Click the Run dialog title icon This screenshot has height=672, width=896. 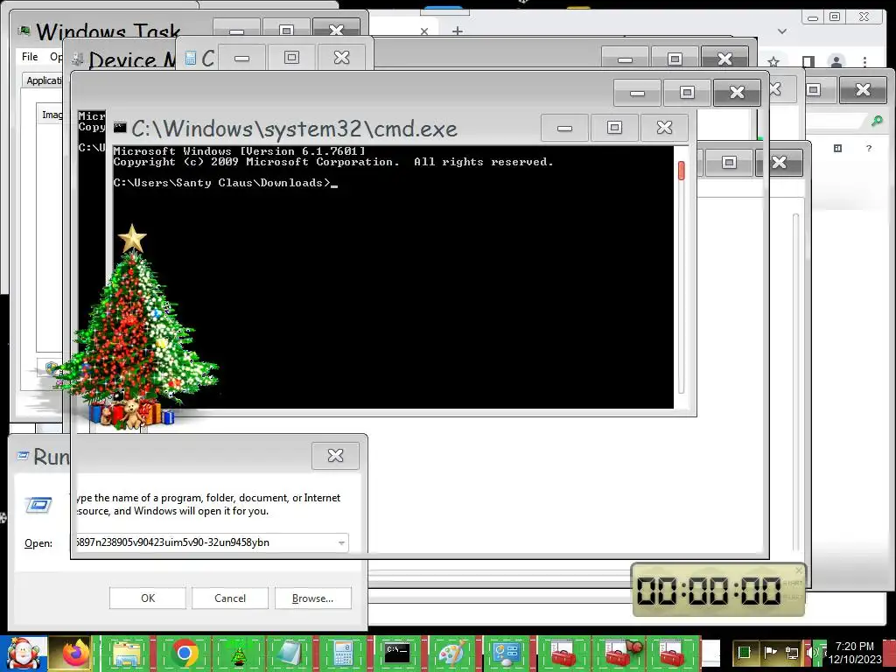tap(23, 455)
